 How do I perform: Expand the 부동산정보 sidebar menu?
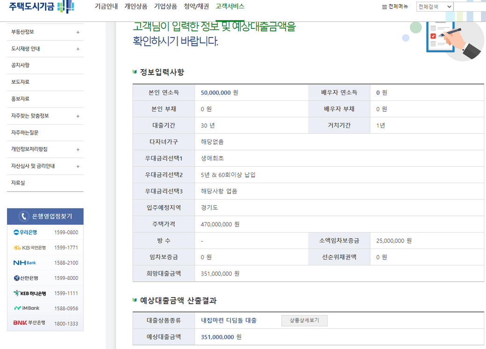pos(78,32)
